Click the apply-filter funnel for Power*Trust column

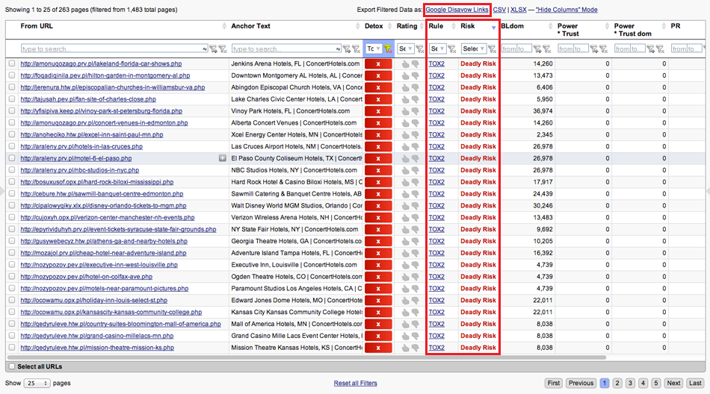click(593, 49)
